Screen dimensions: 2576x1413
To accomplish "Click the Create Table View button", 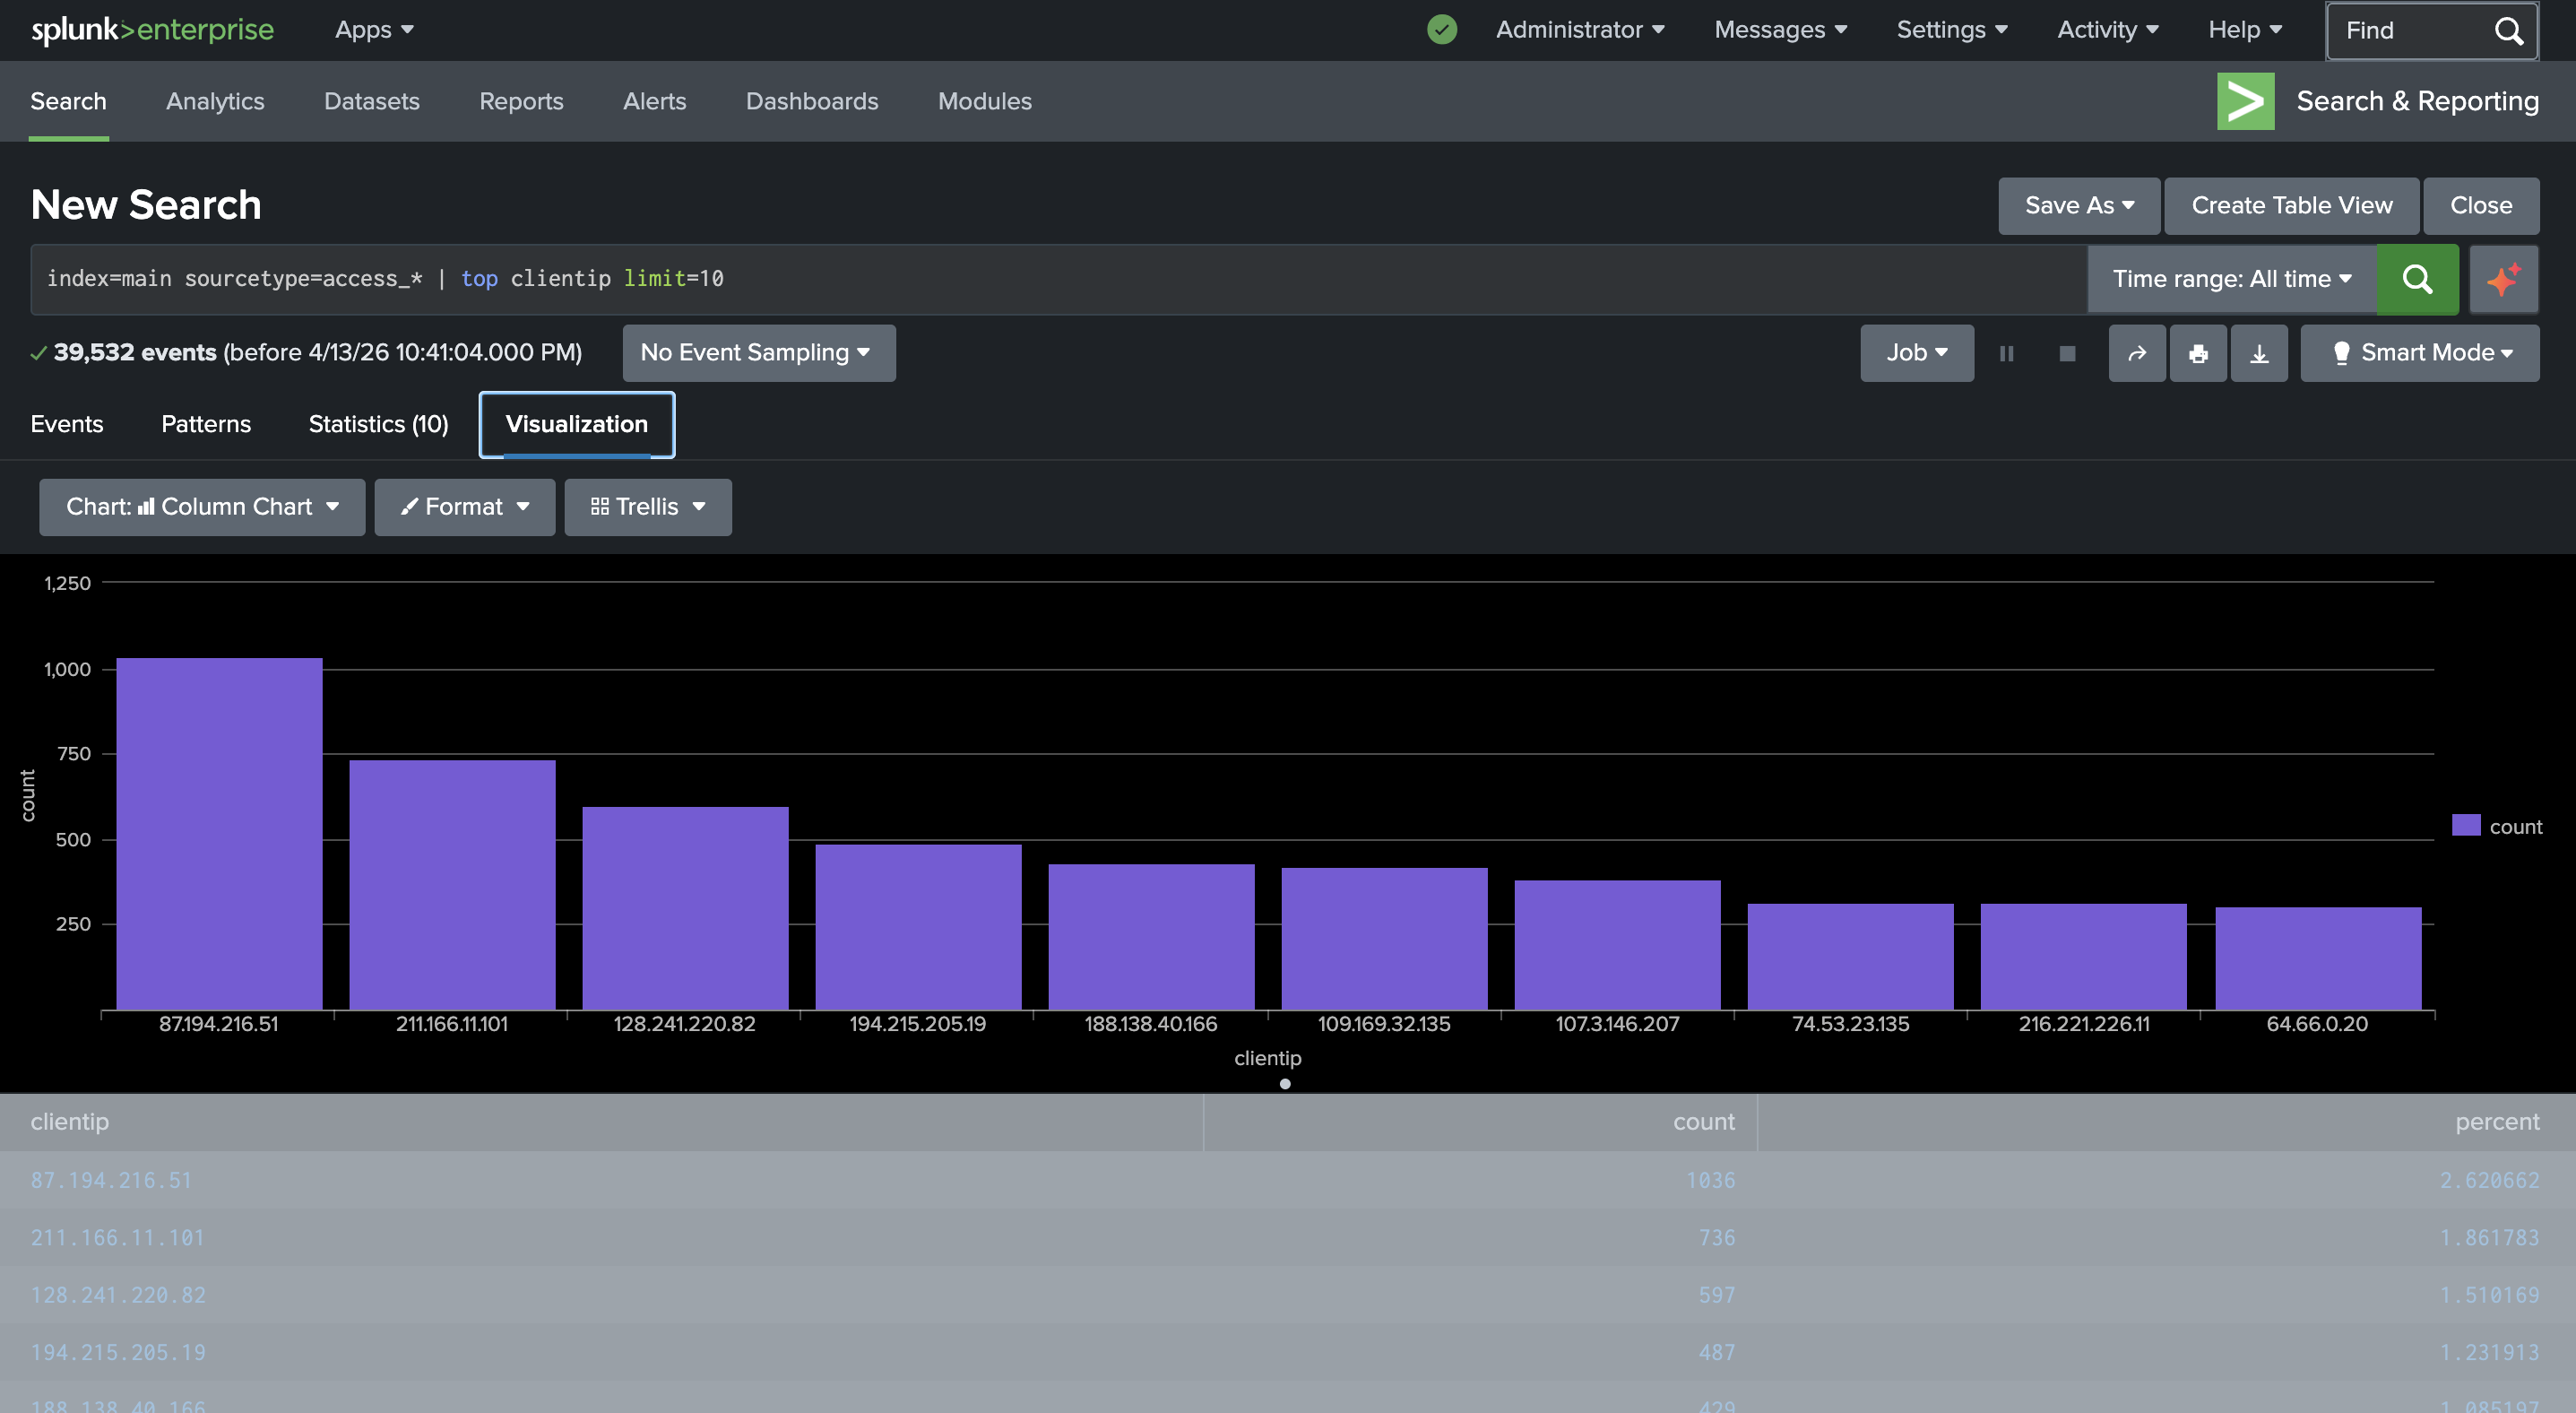I will click(x=2291, y=206).
